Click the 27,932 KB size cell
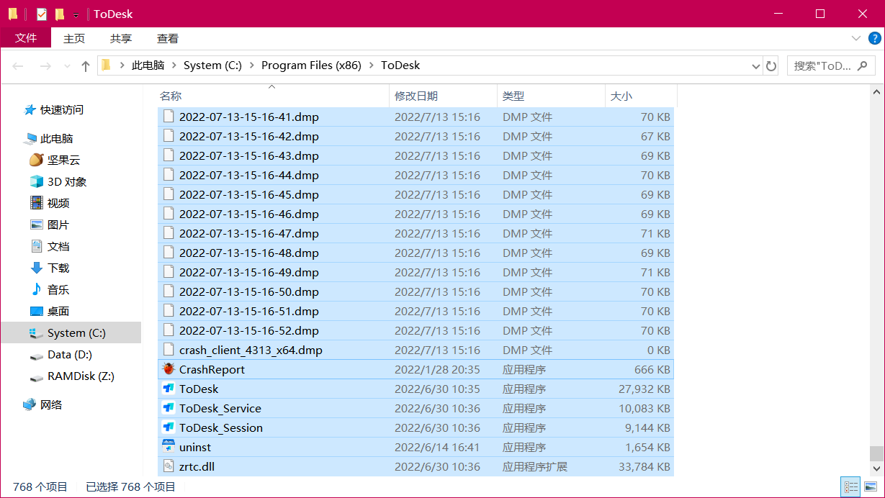The height and width of the screenshot is (498, 885). coord(644,389)
